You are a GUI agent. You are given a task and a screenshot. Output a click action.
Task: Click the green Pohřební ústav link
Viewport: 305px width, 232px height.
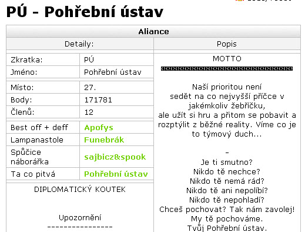[116, 174]
